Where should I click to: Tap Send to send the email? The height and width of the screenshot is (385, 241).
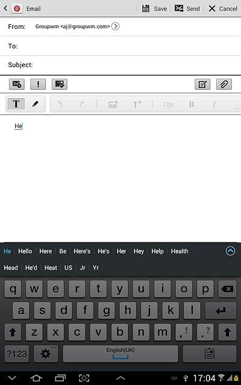click(x=187, y=8)
